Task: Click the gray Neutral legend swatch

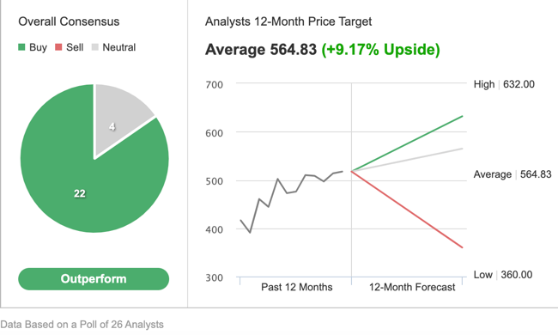Action: [94, 47]
